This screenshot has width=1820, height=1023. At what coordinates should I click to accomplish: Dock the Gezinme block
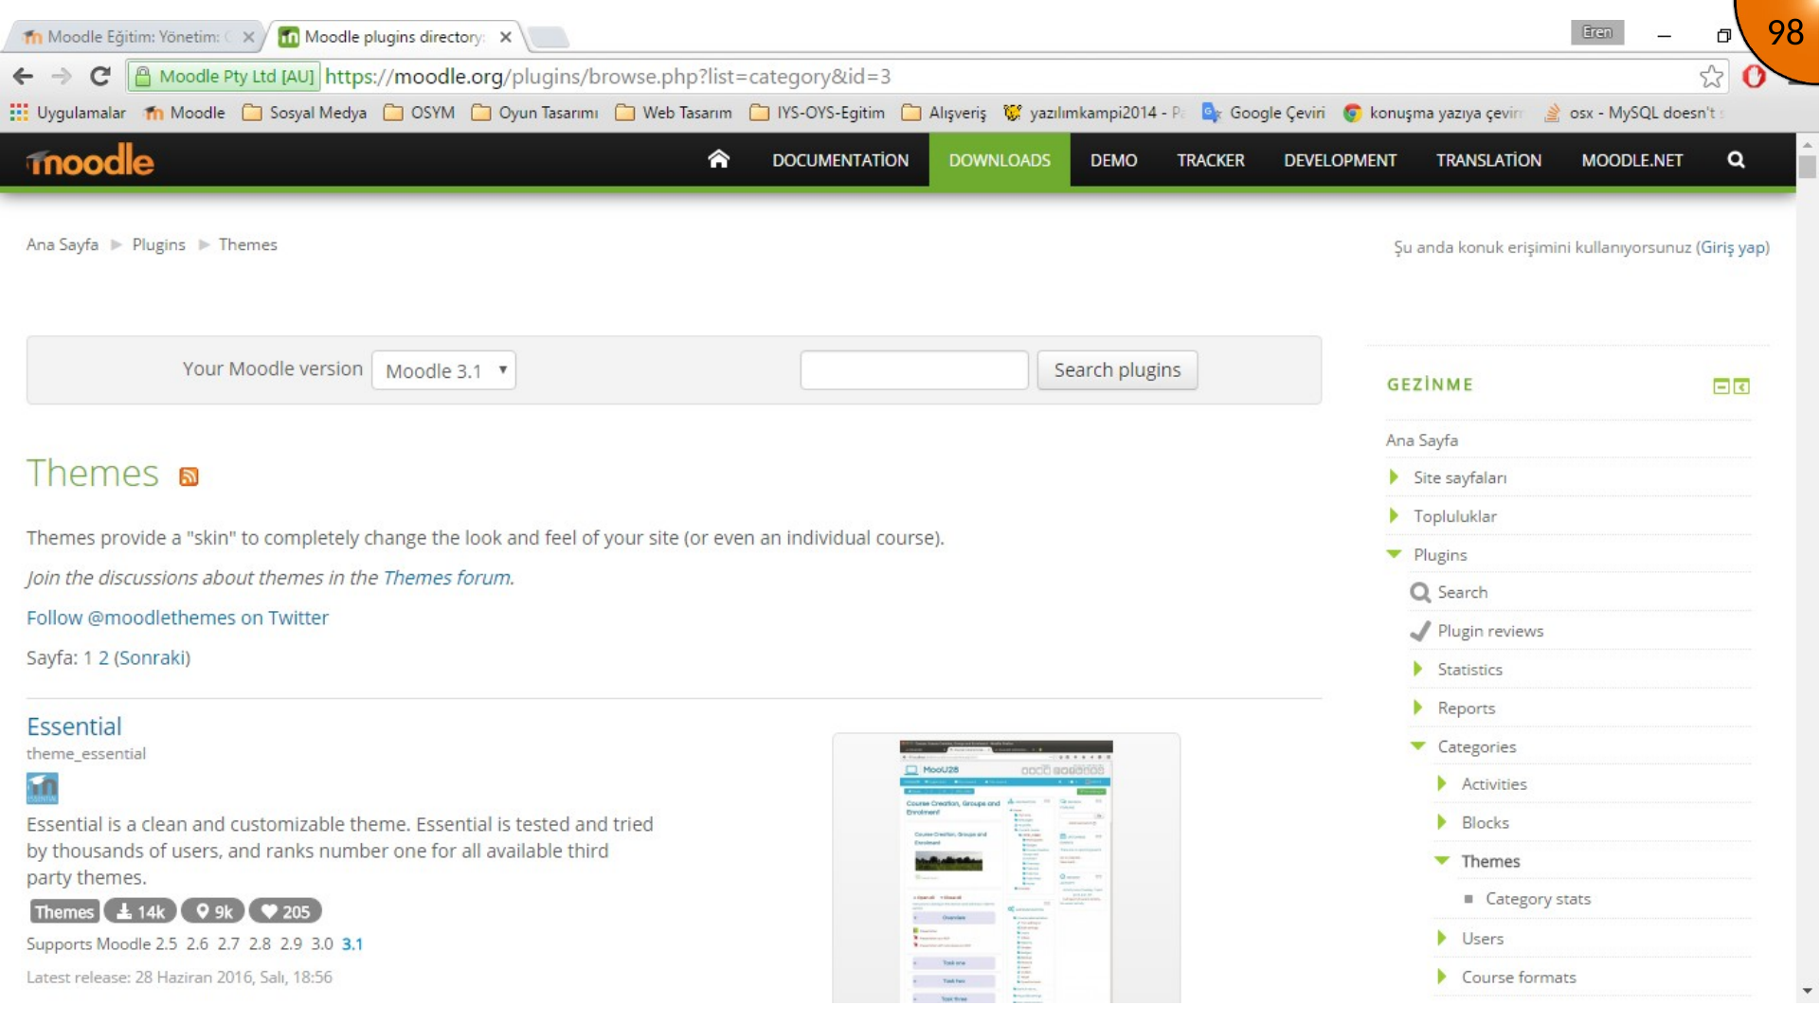coord(1741,386)
